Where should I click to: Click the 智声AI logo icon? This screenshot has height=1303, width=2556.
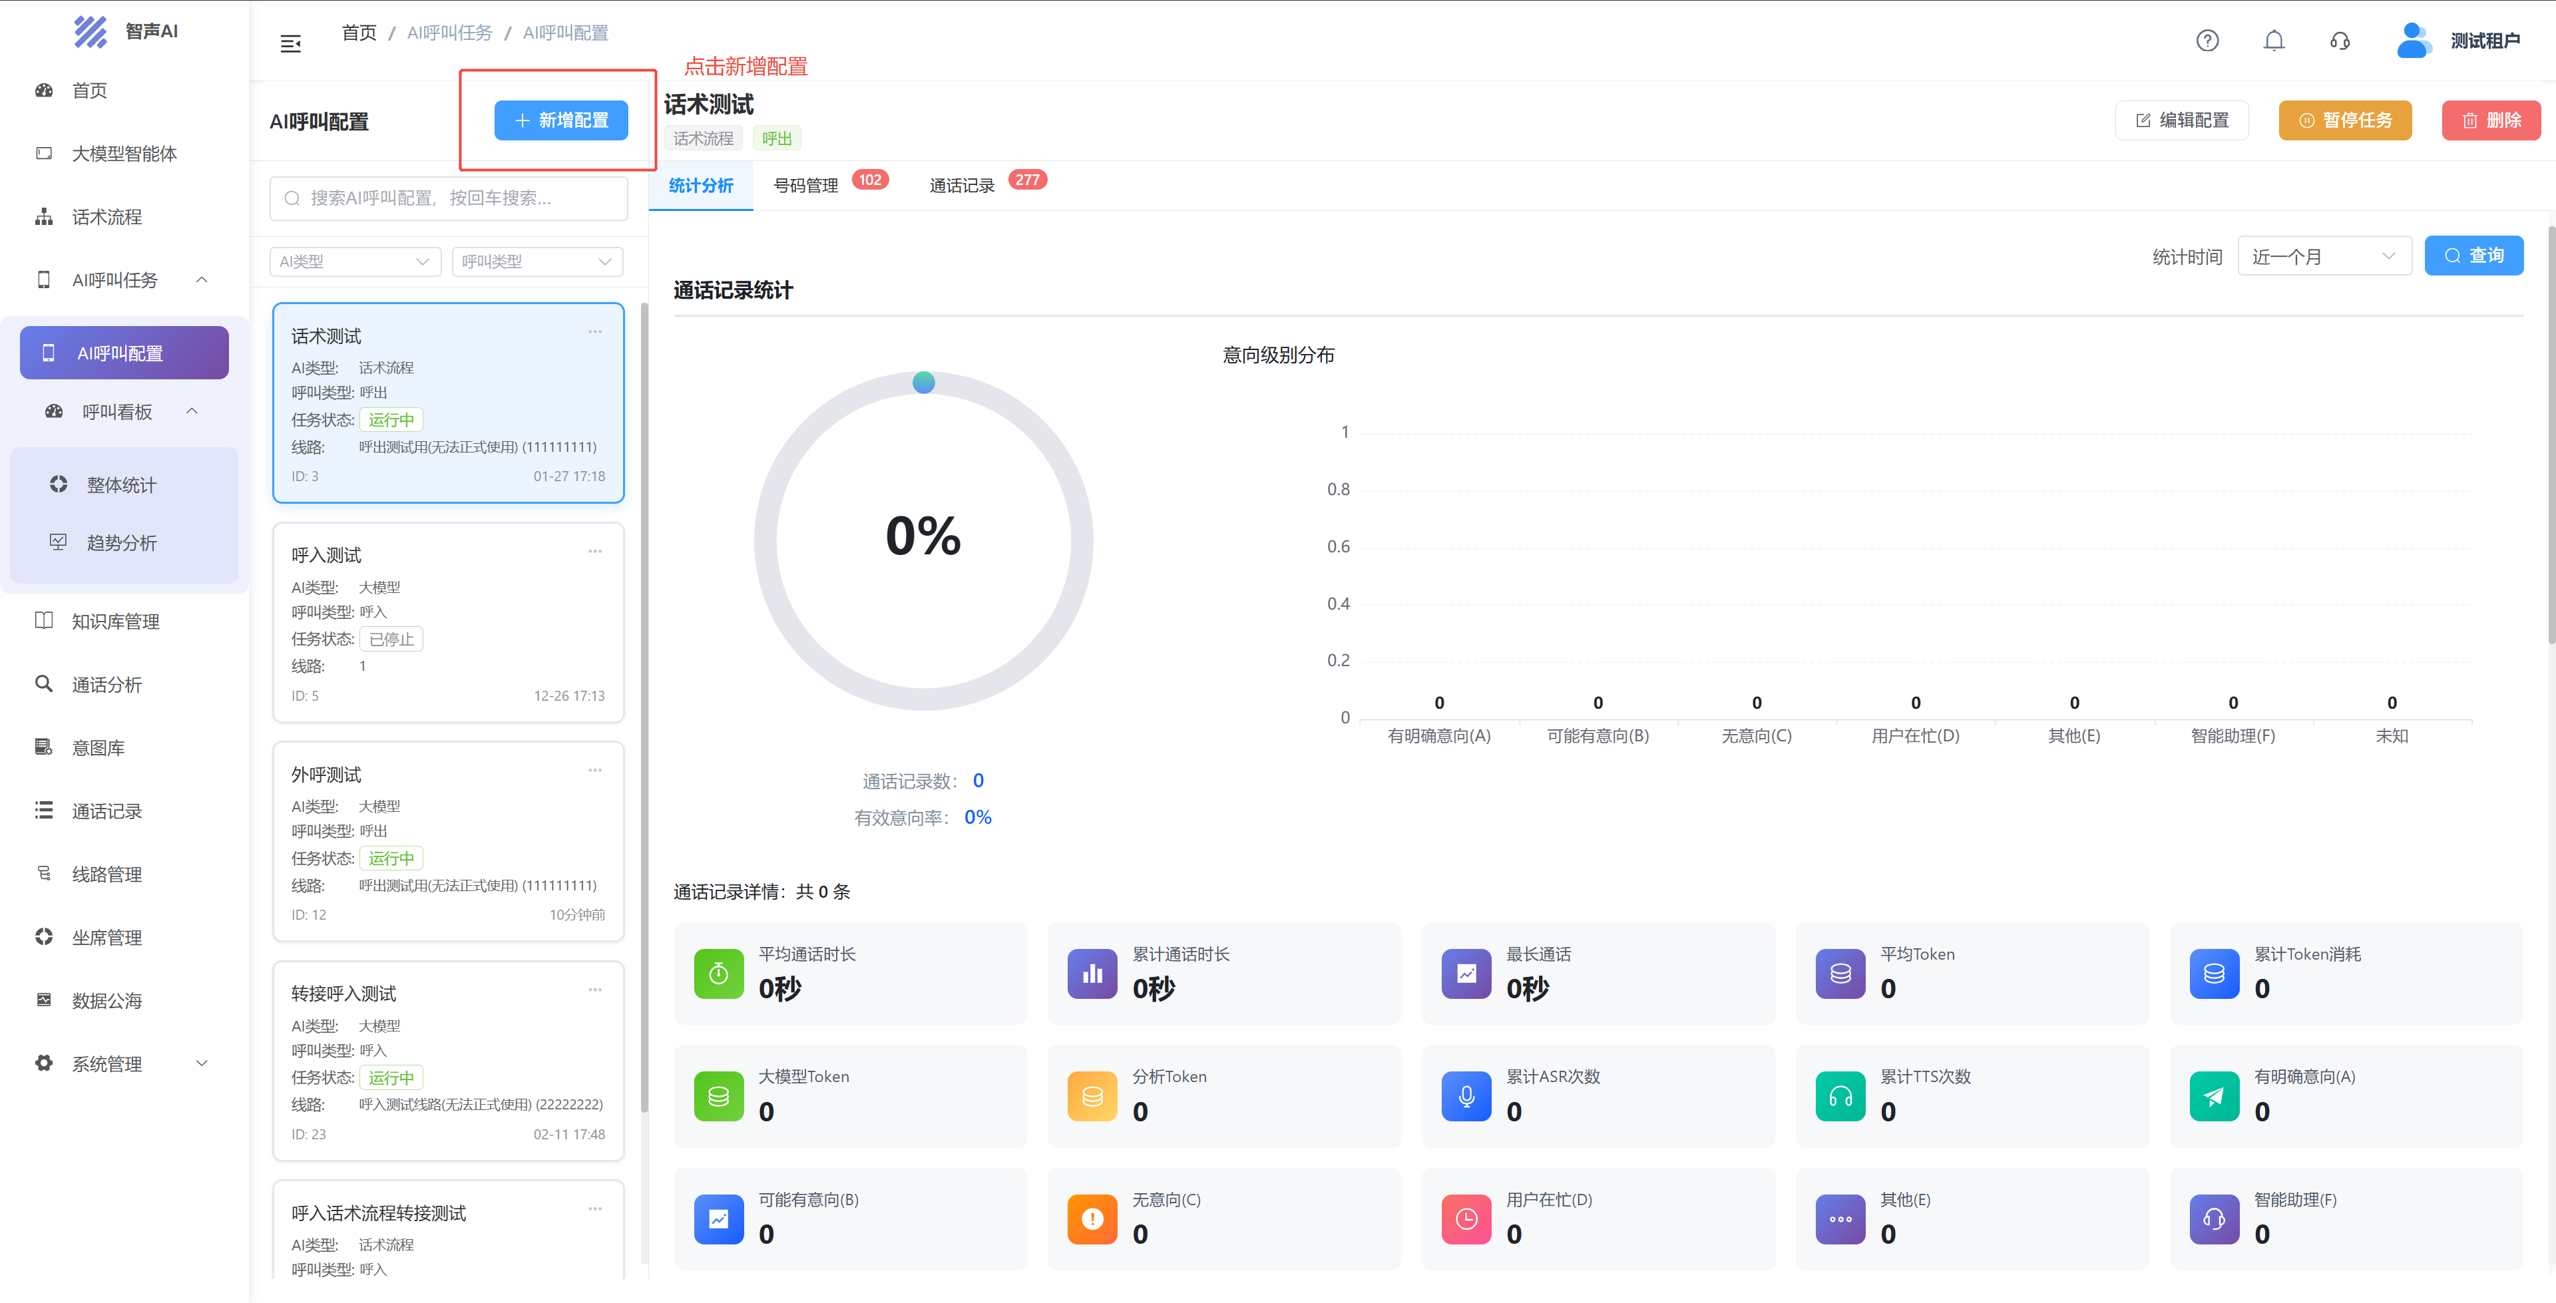click(x=91, y=31)
